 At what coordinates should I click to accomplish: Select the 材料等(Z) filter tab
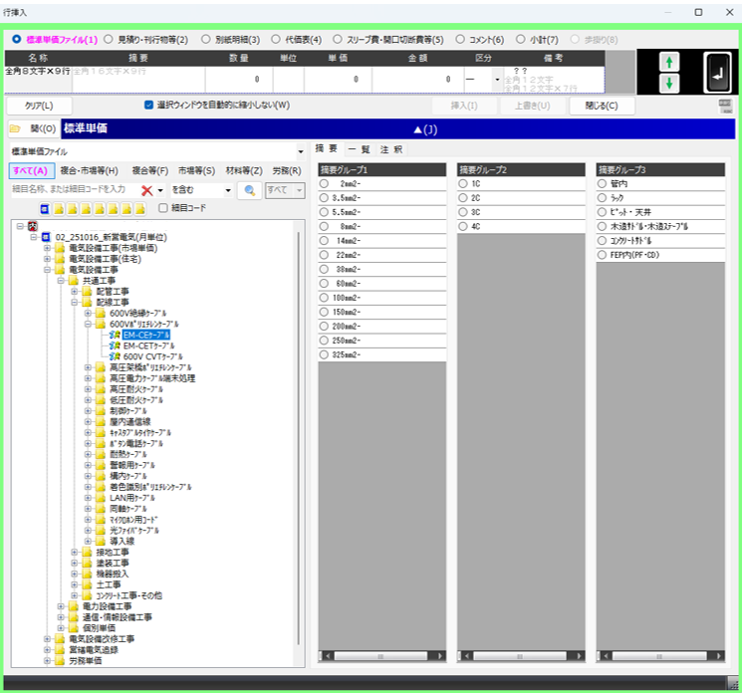tap(243, 171)
